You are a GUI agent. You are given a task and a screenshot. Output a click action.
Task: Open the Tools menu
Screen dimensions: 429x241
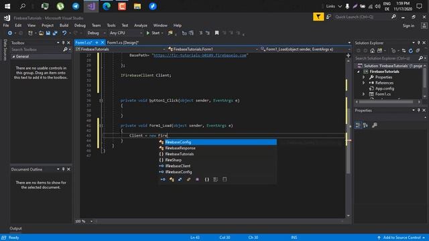tap(111, 25)
